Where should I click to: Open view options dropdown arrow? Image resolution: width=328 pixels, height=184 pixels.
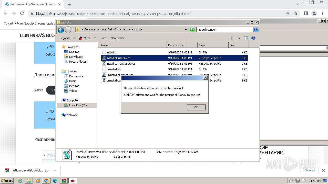click(x=239, y=38)
